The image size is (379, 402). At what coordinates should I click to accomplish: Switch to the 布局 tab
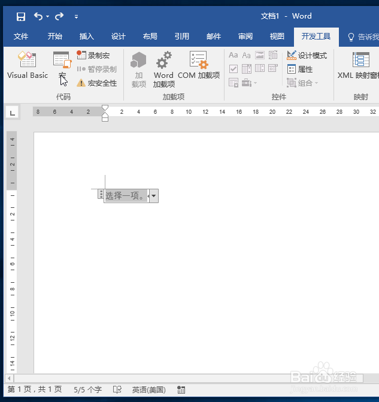coord(150,37)
